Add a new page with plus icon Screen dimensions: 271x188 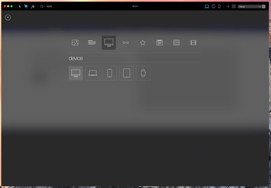tap(228, 6)
